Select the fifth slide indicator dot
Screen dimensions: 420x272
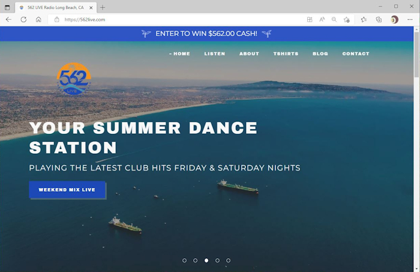click(228, 261)
